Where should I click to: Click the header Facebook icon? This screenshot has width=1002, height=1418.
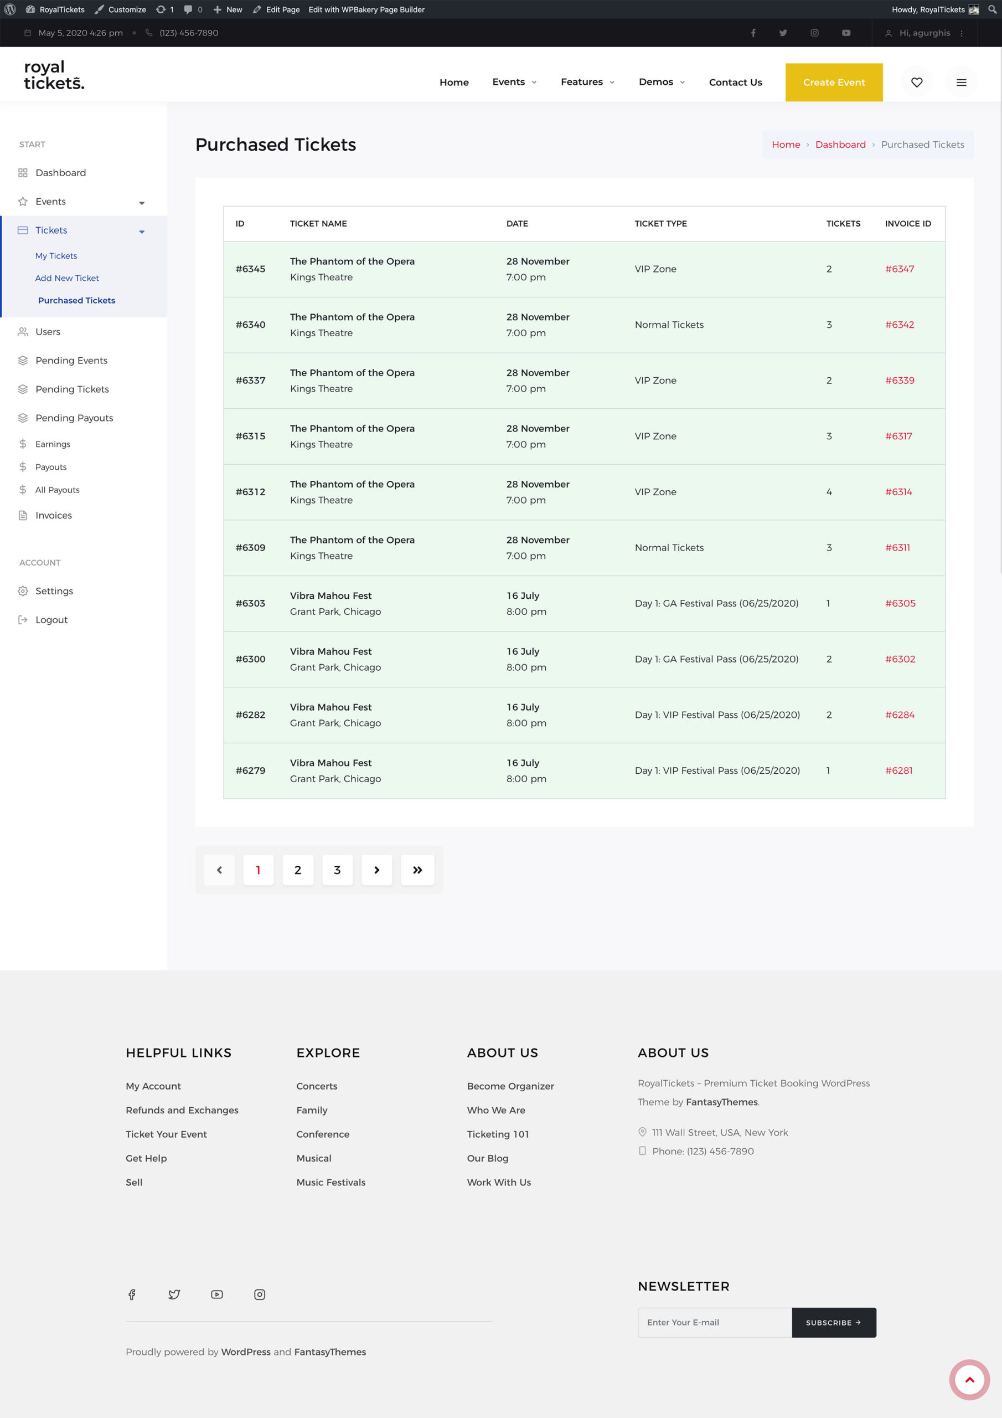(753, 33)
